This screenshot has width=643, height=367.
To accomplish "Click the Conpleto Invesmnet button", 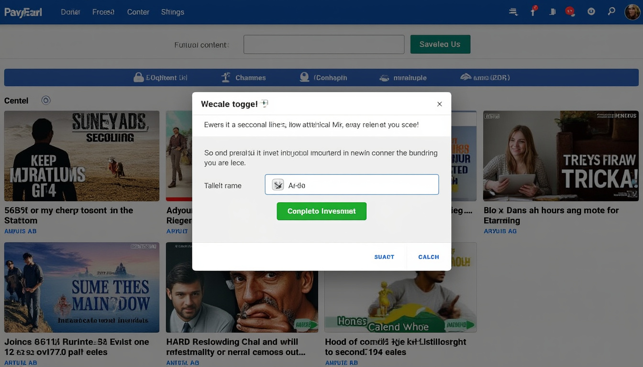I will tap(321, 211).
